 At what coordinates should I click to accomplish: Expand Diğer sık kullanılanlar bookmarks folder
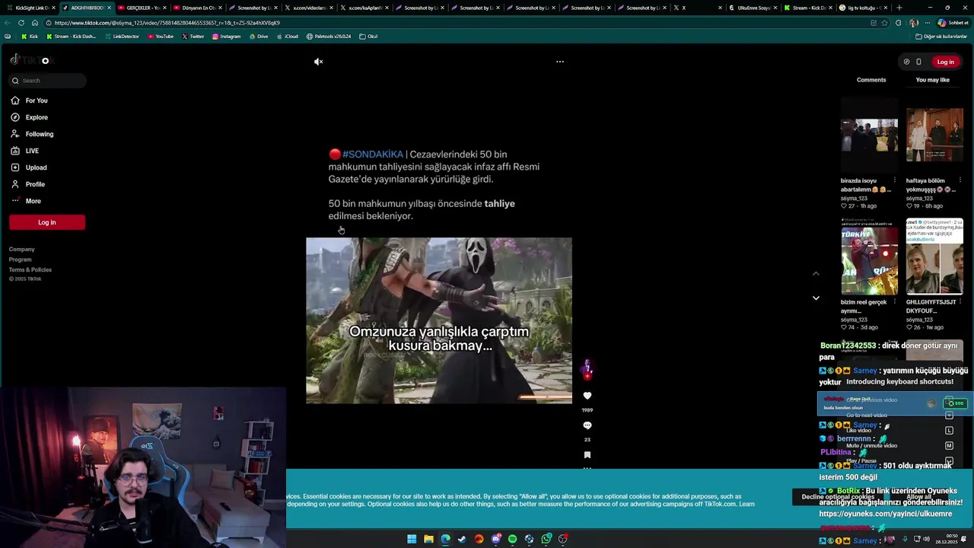coord(941,37)
